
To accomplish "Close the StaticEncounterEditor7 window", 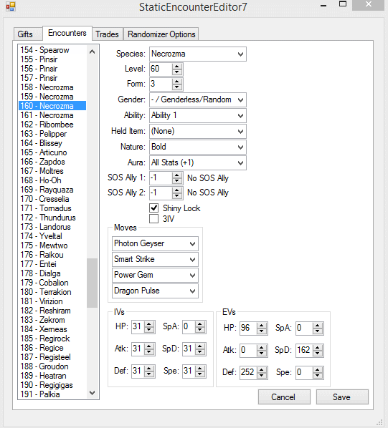I will click(369, 5).
